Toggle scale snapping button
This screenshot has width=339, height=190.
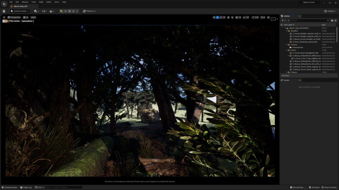[253, 17]
